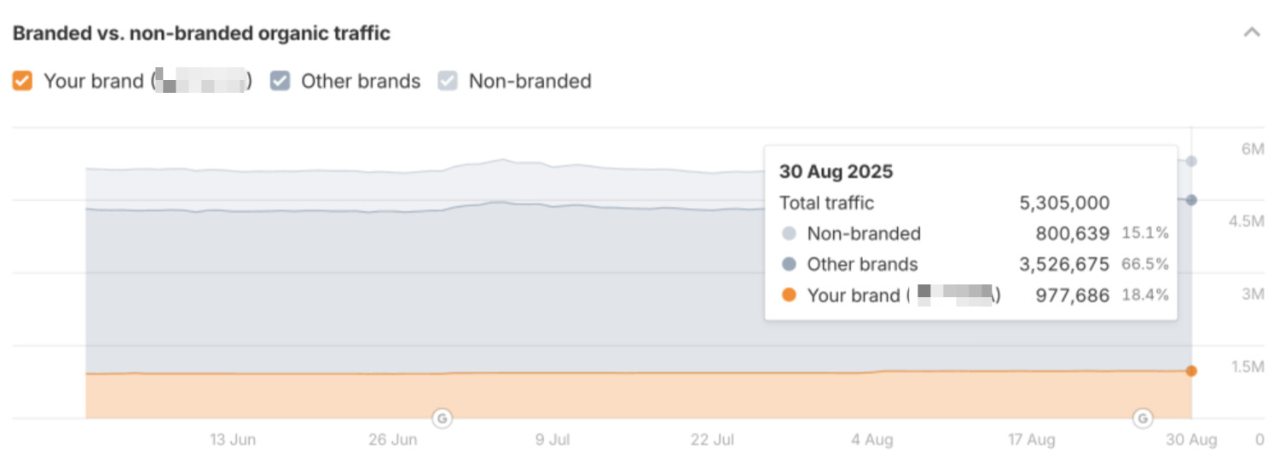1274x459 pixels.
Task: Click the 30 Aug 2025 tooltip header
Action: [836, 172]
